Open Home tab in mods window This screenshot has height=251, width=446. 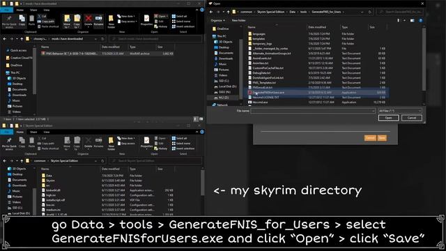[20, 10]
